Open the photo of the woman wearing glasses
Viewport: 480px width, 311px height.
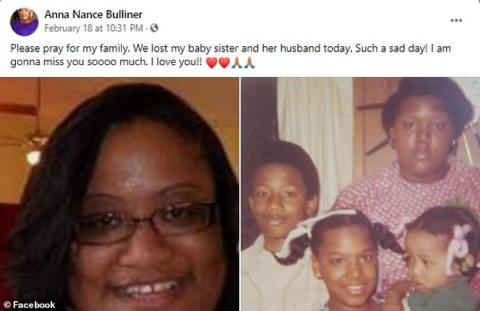(x=120, y=194)
